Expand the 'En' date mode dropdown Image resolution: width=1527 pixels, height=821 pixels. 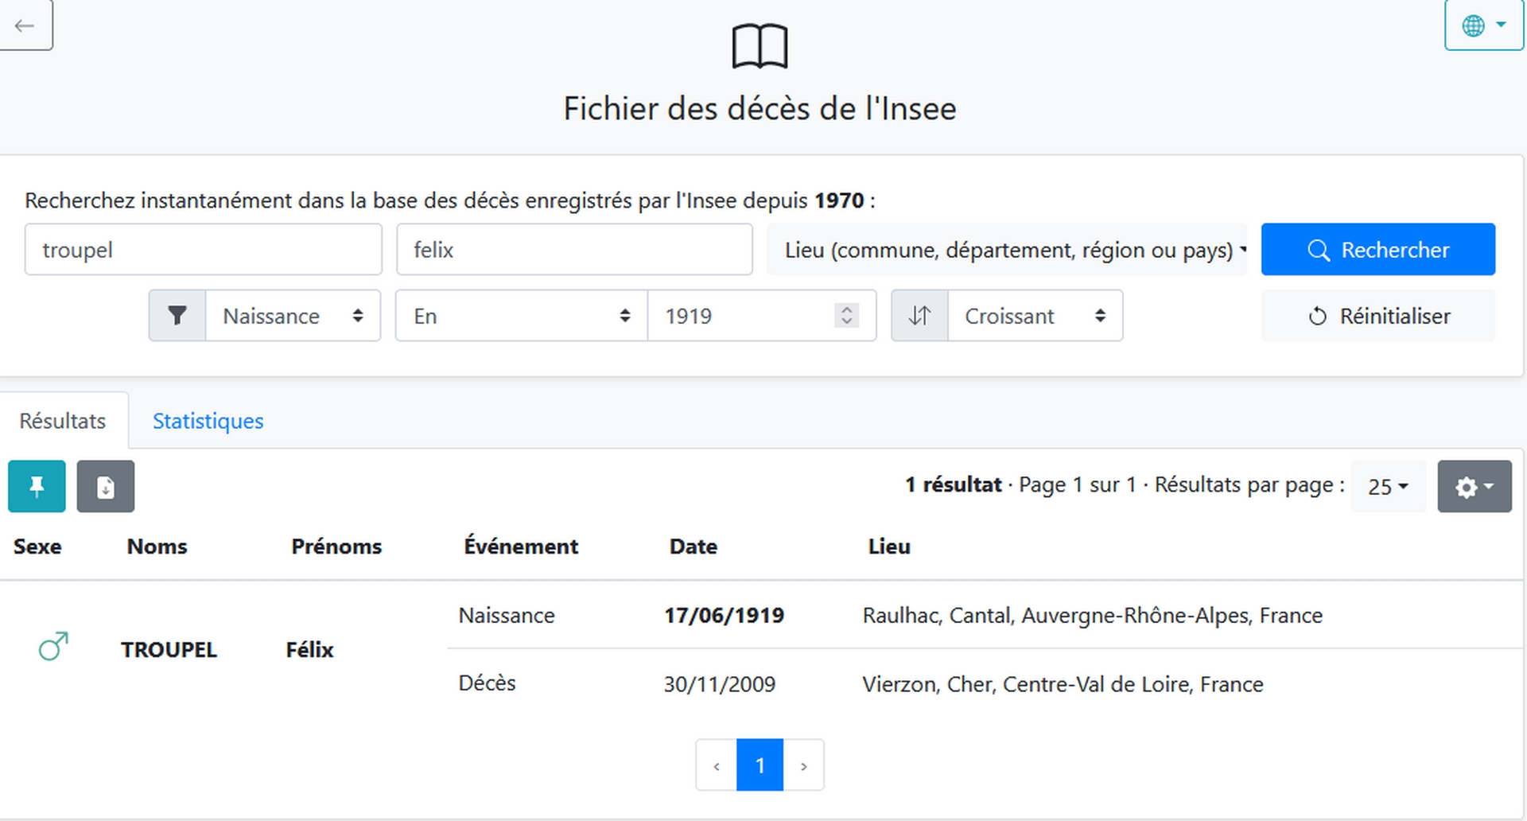(521, 316)
